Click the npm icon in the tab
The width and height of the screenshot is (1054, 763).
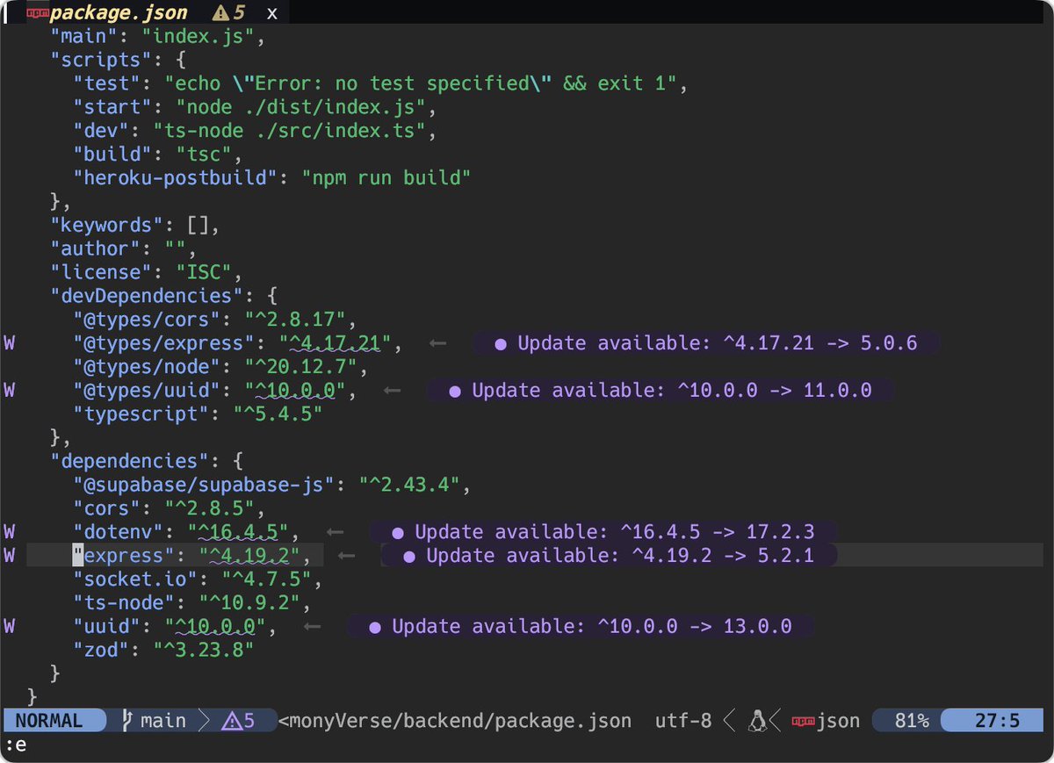pos(37,13)
